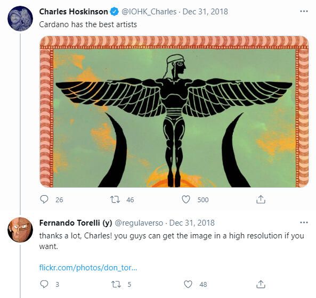Open Fernando's reply Dec 31, 2018 timestamp
The height and width of the screenshot is (298, 316).
point(192,223)
